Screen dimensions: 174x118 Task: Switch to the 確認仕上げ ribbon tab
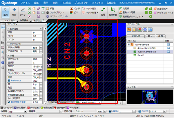[39, 21]
